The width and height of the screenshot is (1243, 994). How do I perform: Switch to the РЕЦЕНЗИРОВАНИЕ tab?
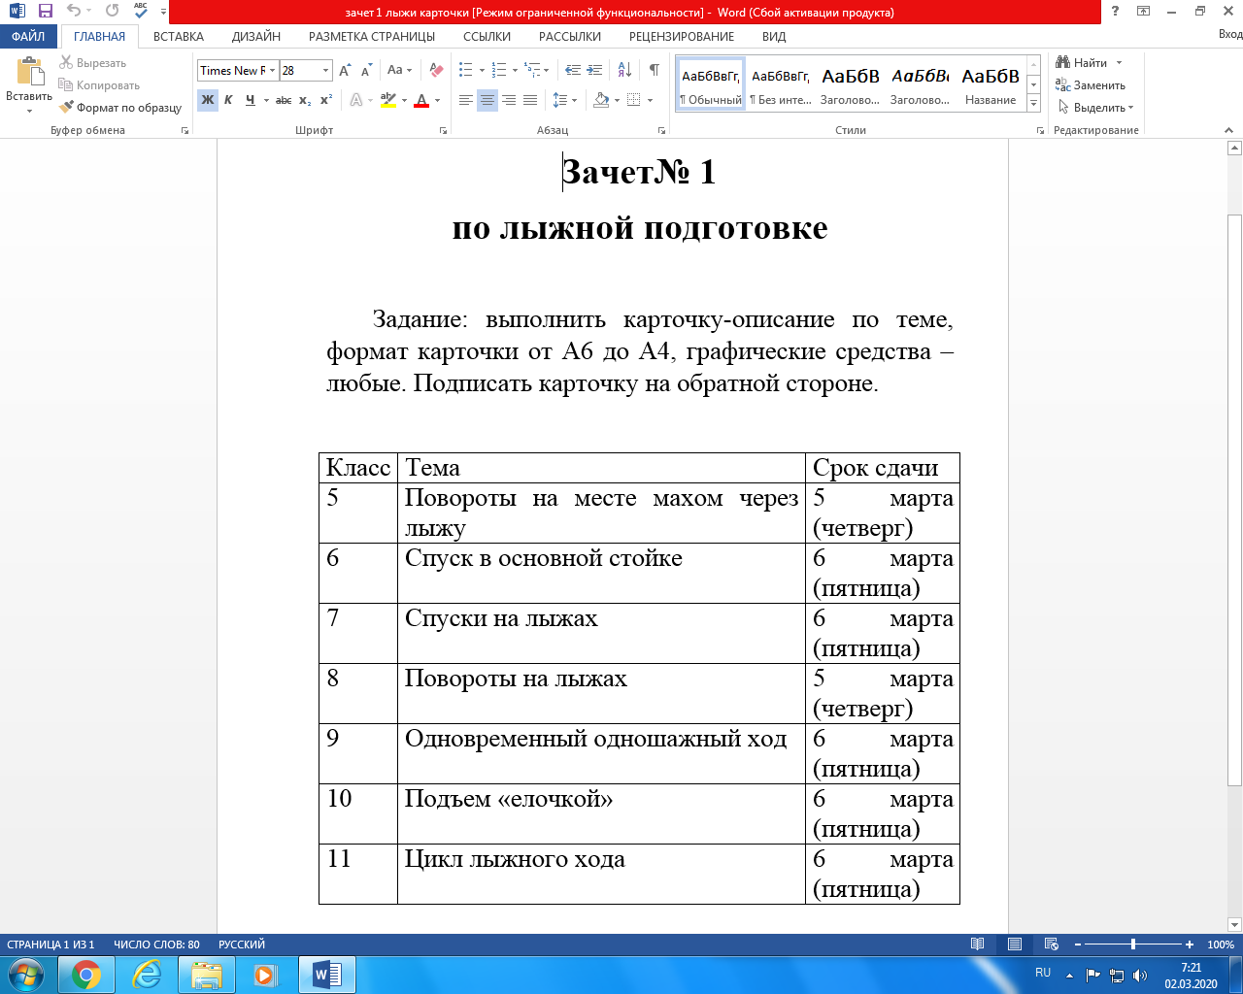click(x=682, y=36)
